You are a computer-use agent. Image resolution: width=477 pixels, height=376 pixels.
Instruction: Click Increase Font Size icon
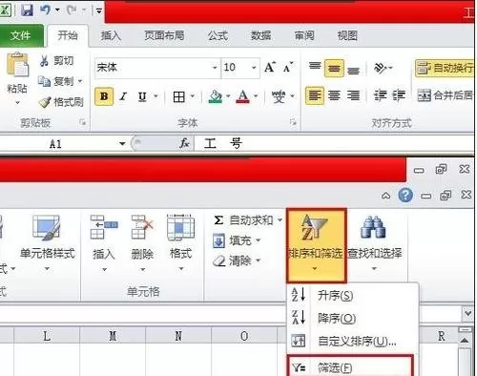[270, 68]
